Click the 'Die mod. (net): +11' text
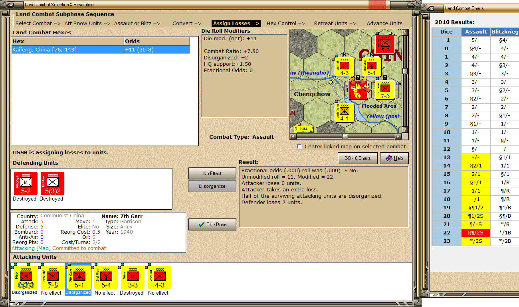The image size is (519, 307). pyautogui.click(x=230, y=39)
